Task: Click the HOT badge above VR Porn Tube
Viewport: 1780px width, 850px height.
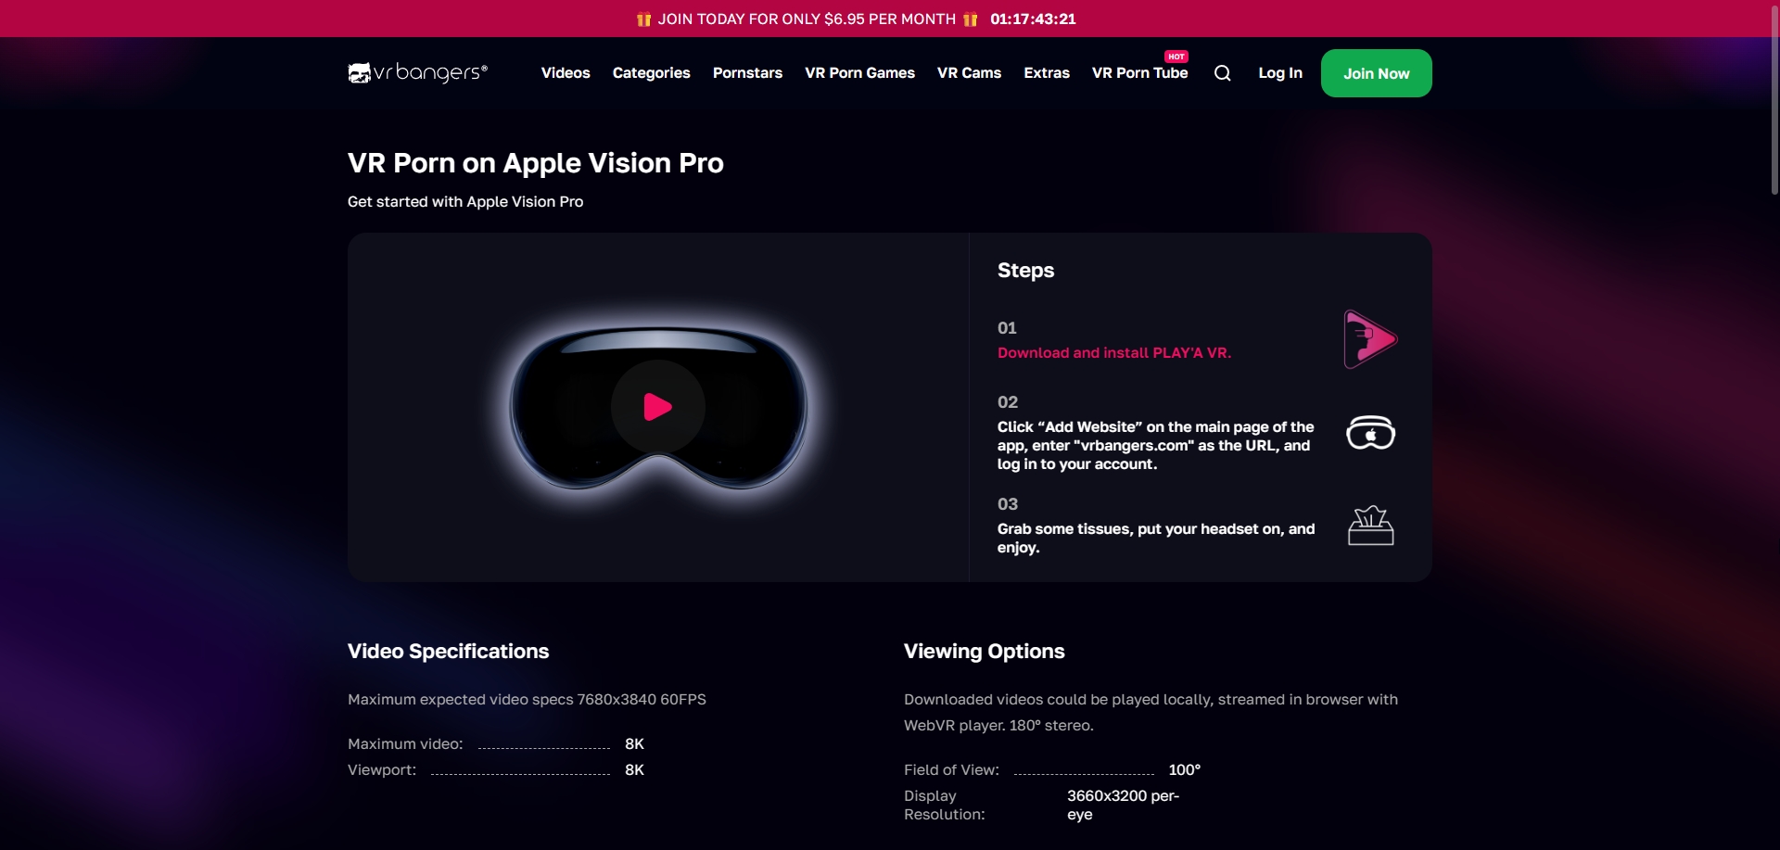Action: [x=1177, y=57]
